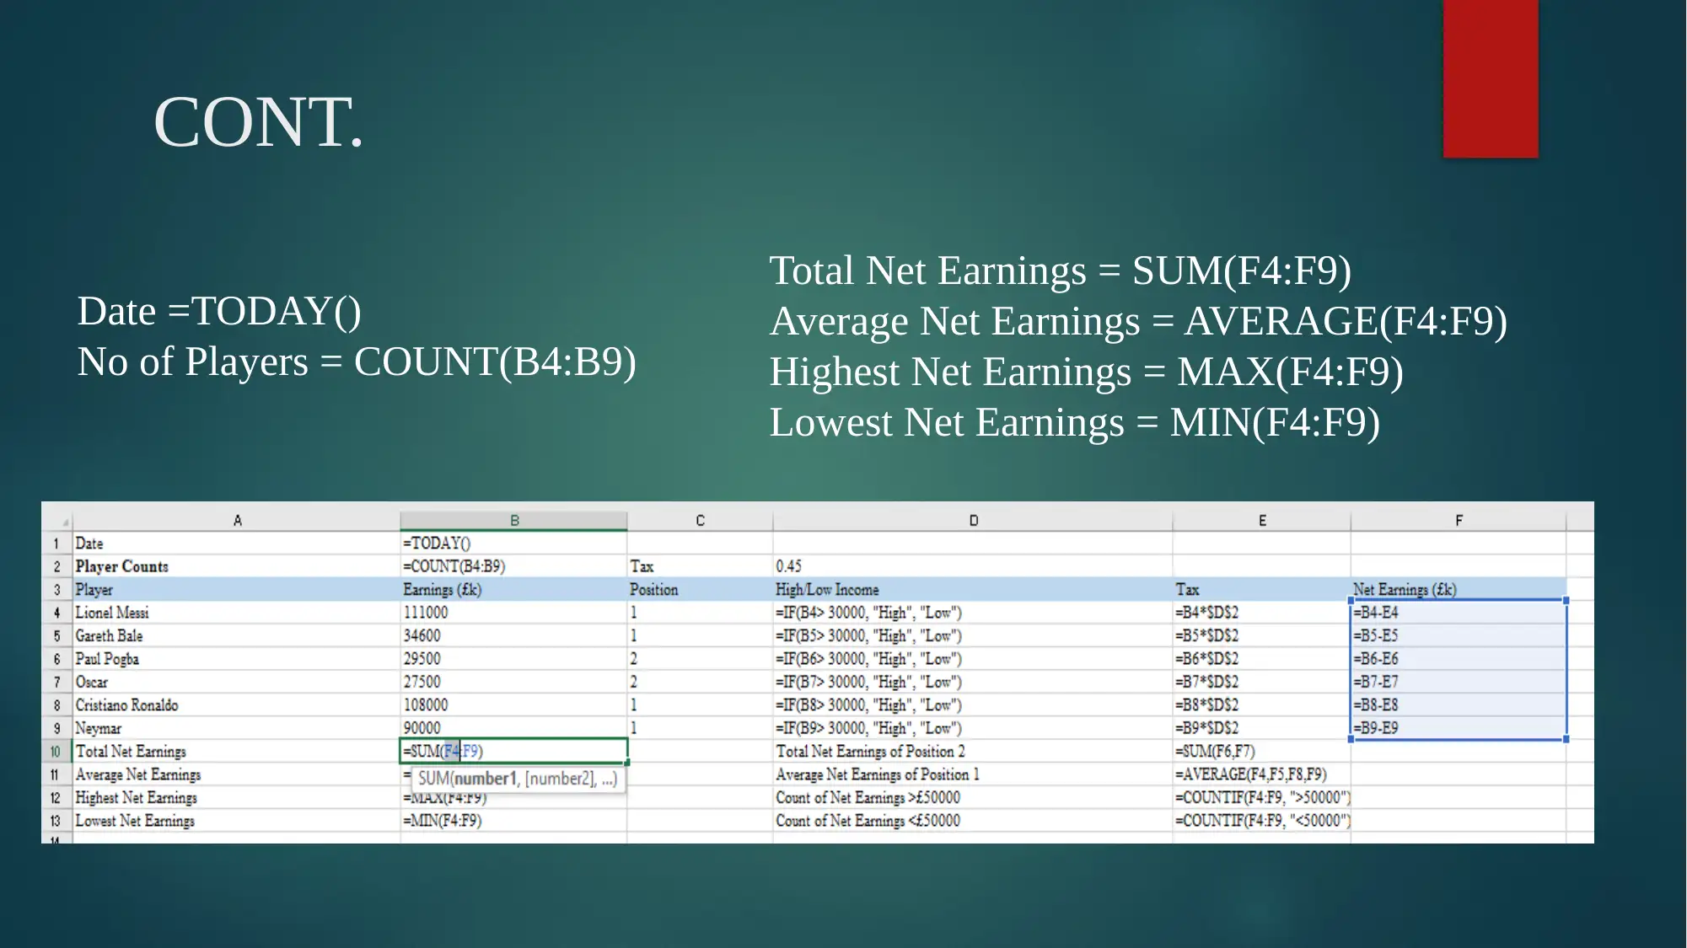Viewport: 1687px width, 948px height.
Task: Click the Player Counts label cell
Action: pos(237,566)
